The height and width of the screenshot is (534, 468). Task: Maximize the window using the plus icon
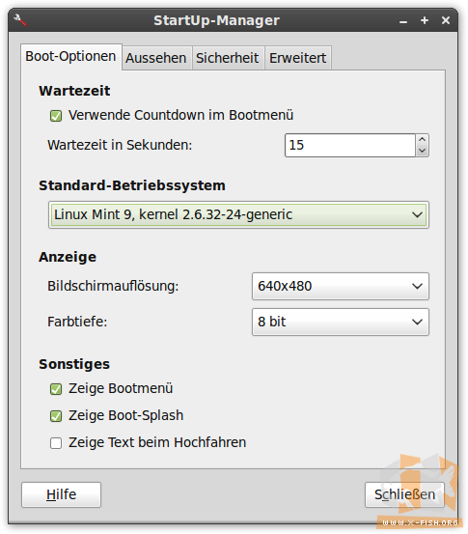pyautogui.click(x=425, y=20)
